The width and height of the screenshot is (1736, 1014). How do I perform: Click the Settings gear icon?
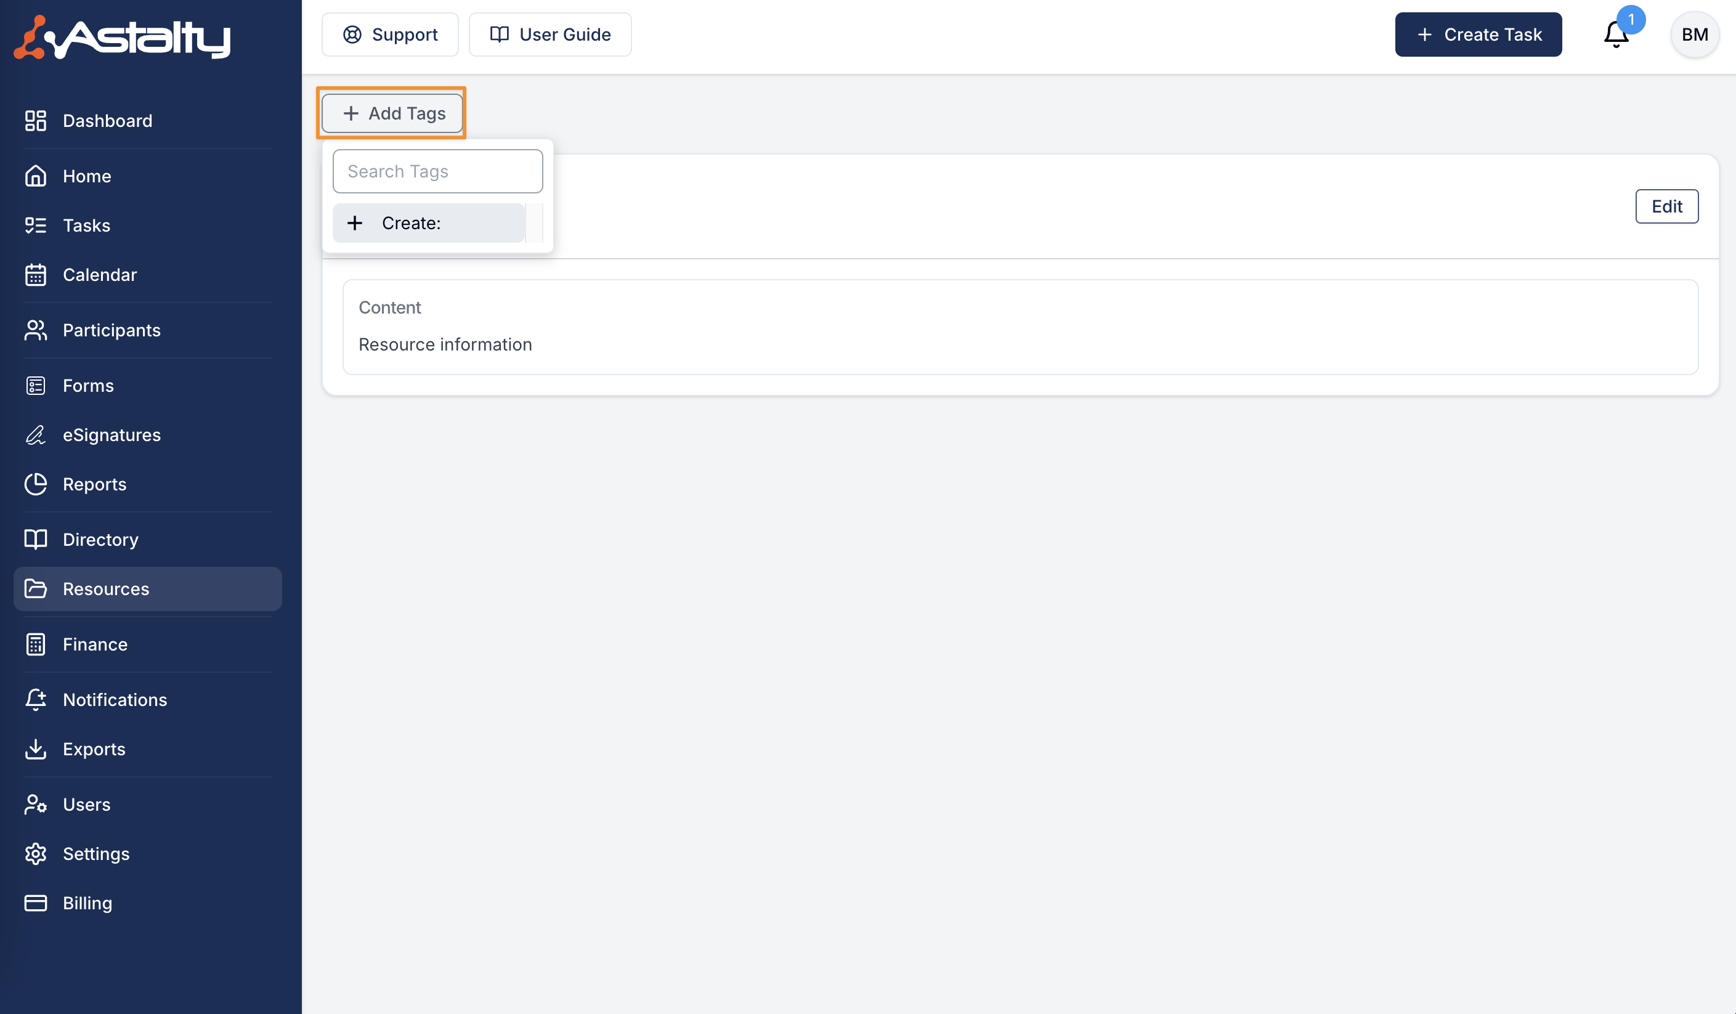click(x=36, y=853)
